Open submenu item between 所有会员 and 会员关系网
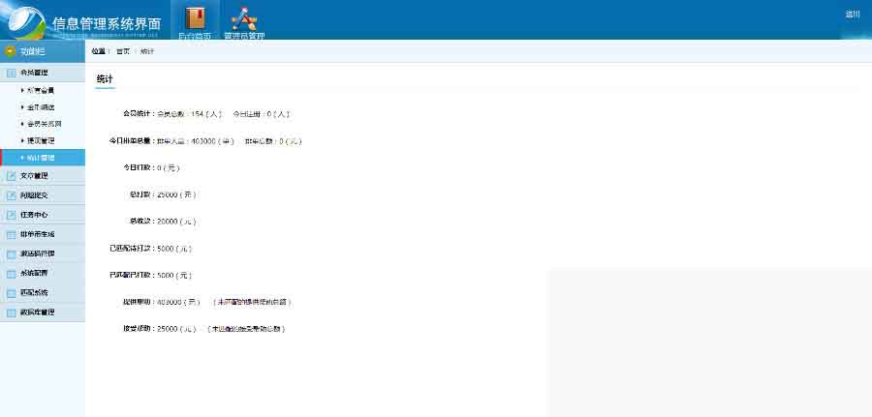 (41, 107)
